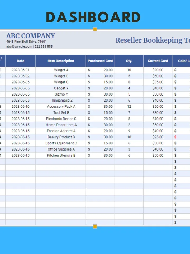Click current cost $35.00 for Widget C
Image resolution: width=190 pixels, height=254 pixels.
[x=158, y=82]
